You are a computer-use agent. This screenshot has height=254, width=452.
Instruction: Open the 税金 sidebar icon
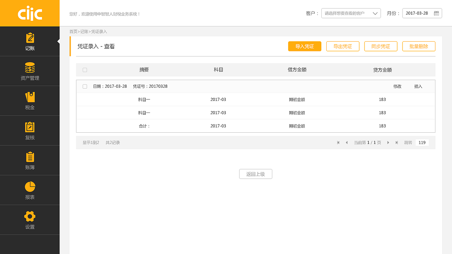pos(30,97)
